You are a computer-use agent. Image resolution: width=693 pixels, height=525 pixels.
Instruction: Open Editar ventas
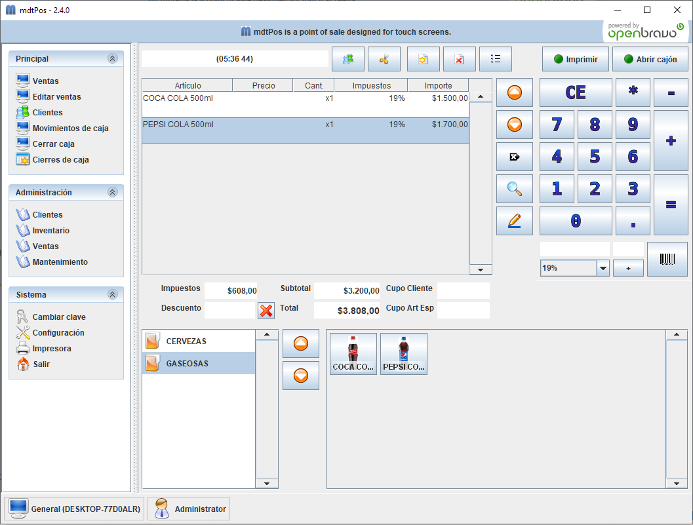click(49, 97)
